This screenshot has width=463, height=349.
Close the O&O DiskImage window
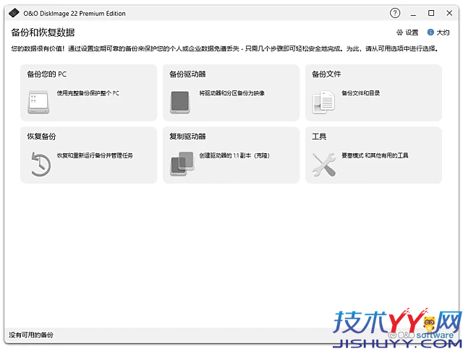(449, 13)
